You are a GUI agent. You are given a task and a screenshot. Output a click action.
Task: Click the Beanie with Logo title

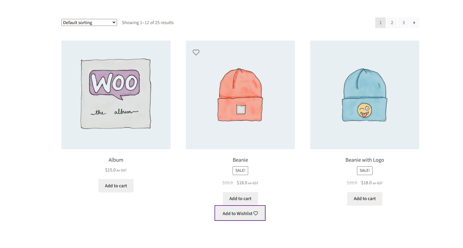click(x=365, y=160)
